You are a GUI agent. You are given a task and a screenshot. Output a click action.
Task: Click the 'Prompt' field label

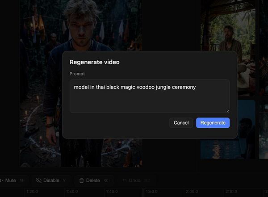point(77,74)
